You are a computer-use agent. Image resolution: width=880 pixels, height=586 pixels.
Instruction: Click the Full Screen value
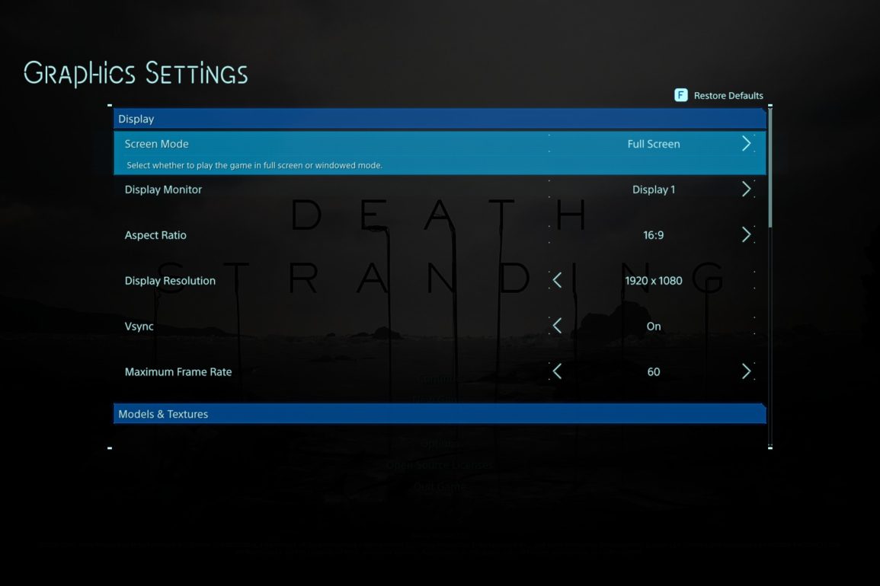(x=654, y=144)
